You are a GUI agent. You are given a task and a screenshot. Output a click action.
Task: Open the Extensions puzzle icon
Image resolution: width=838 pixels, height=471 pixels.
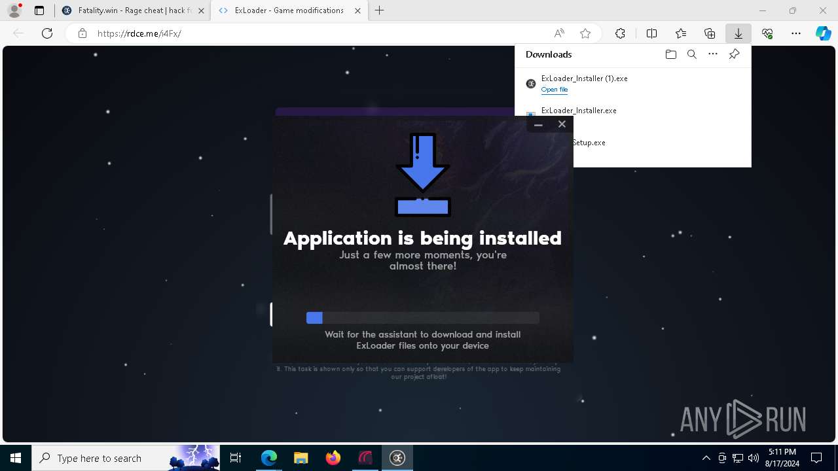click(620, 33)
